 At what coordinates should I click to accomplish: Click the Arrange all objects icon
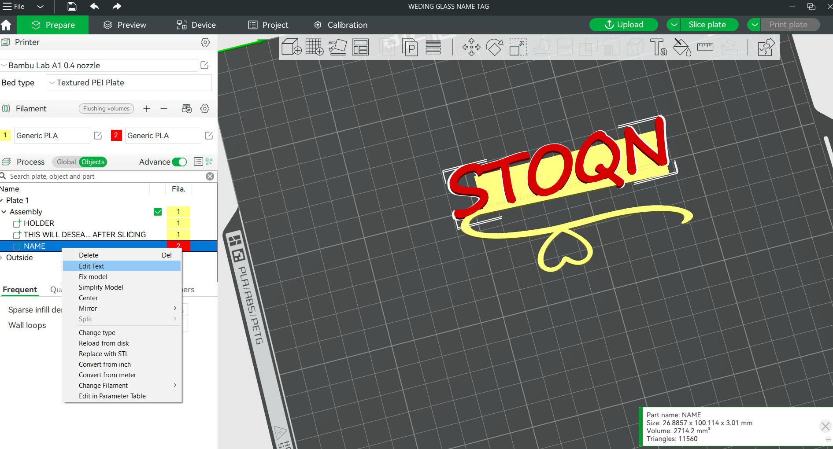click(360, 47)
